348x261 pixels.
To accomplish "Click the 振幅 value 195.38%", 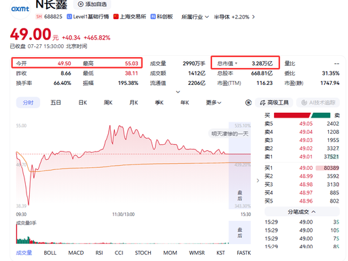I will pos(128,83).
